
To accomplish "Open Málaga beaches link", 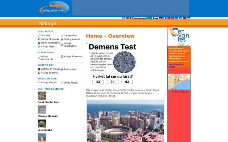I will pos(49,73).
